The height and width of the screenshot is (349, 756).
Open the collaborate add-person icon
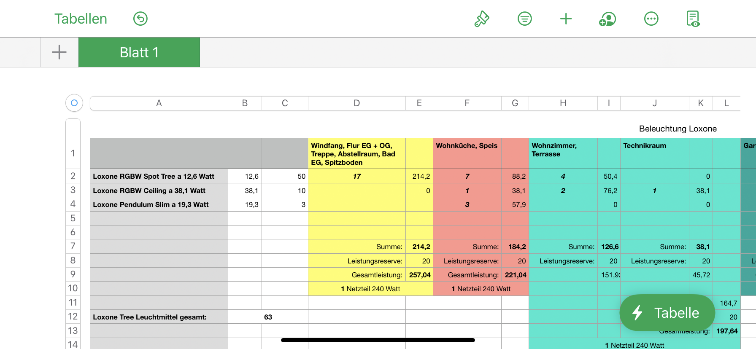(x=607, y=19)
